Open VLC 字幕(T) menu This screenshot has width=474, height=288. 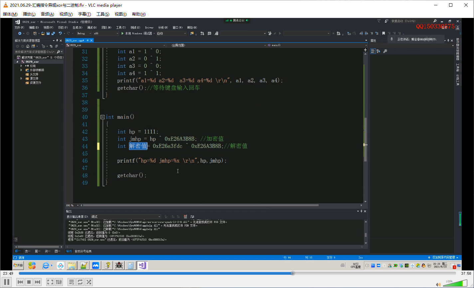[84, 14]
